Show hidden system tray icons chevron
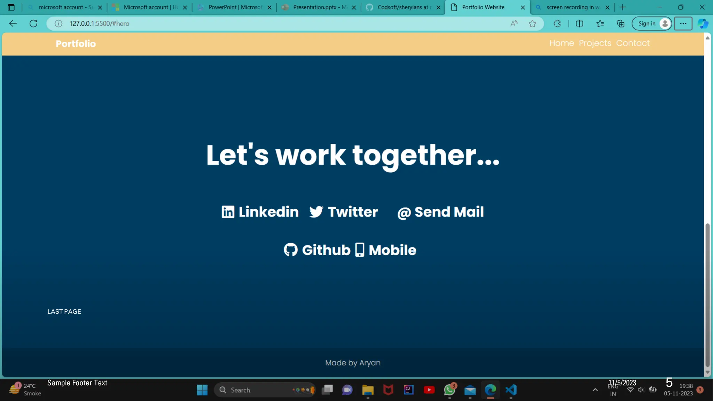The width and height of the screenshot is (713, 401). tap(595, 390)
